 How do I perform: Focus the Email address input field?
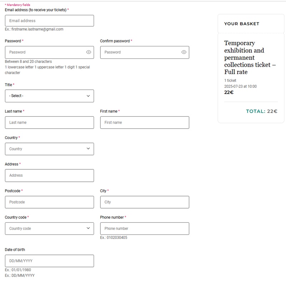49,21
